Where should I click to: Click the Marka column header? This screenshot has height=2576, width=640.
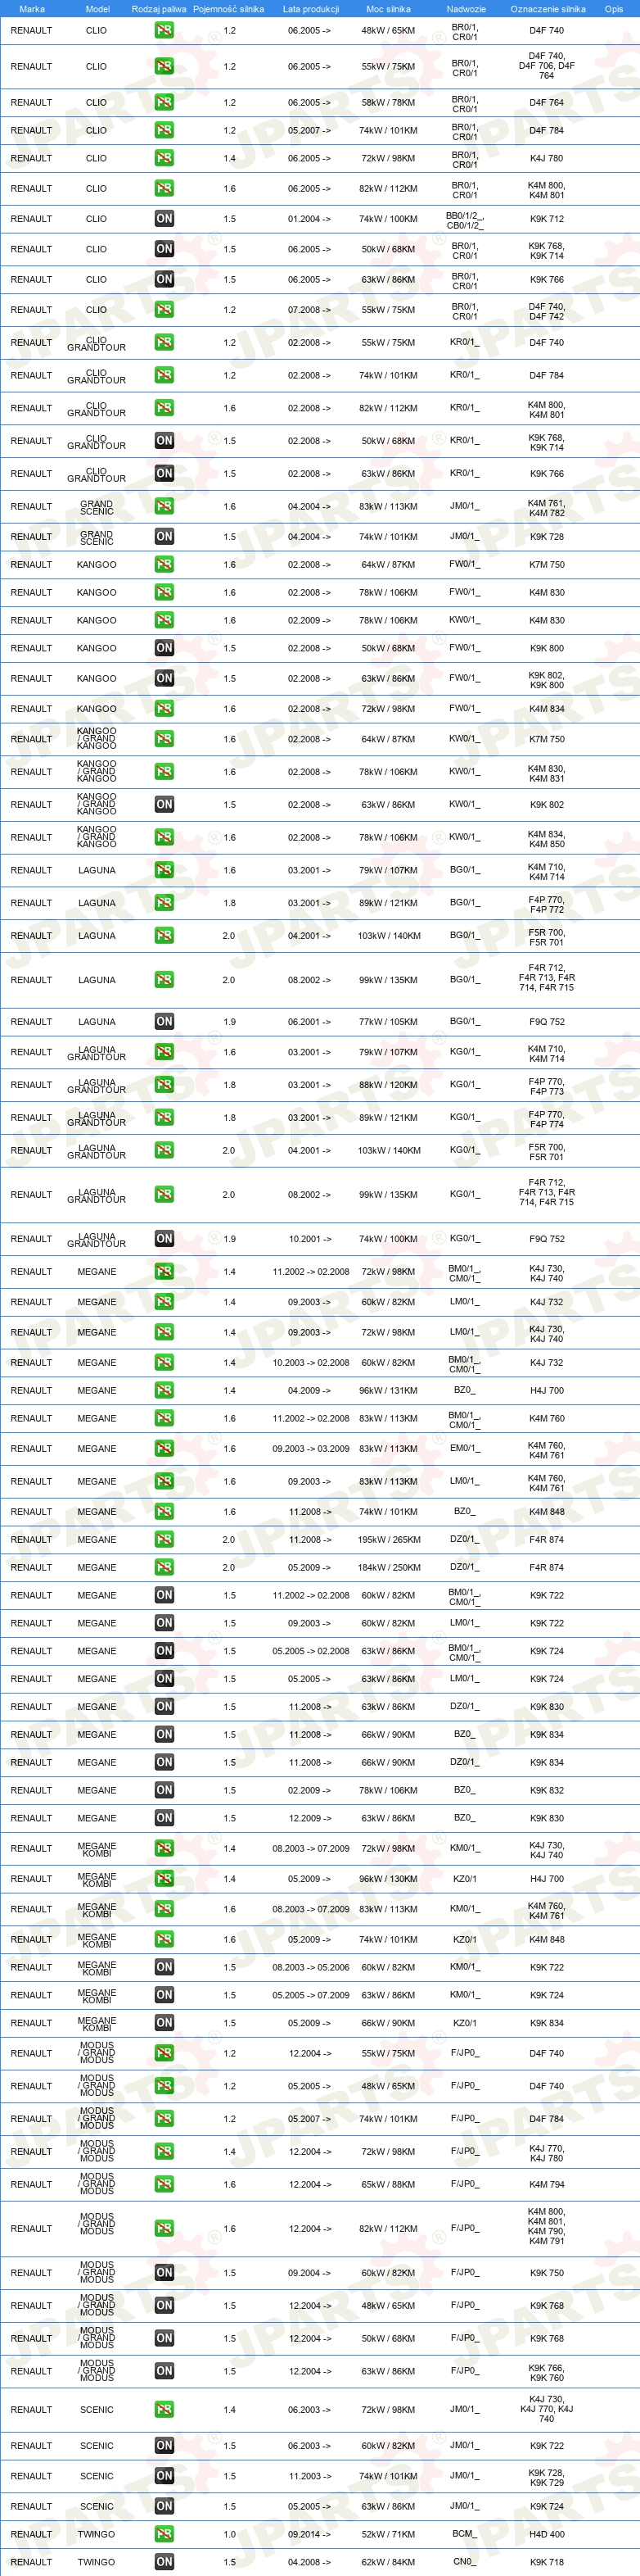point(32,9)
